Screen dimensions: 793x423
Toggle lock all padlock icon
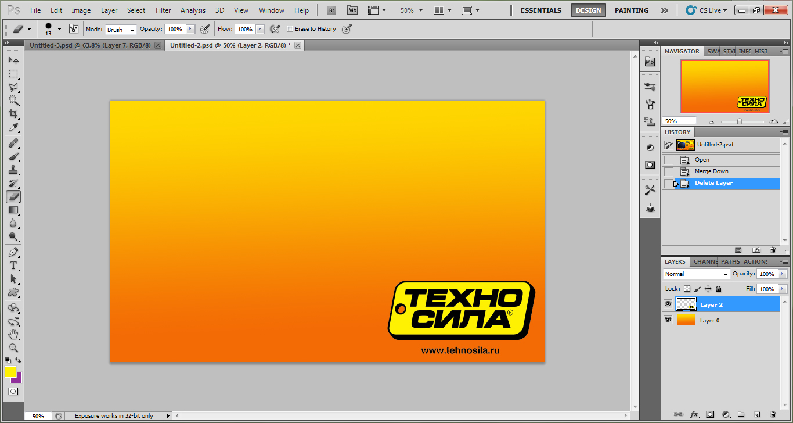pos(718,288)
